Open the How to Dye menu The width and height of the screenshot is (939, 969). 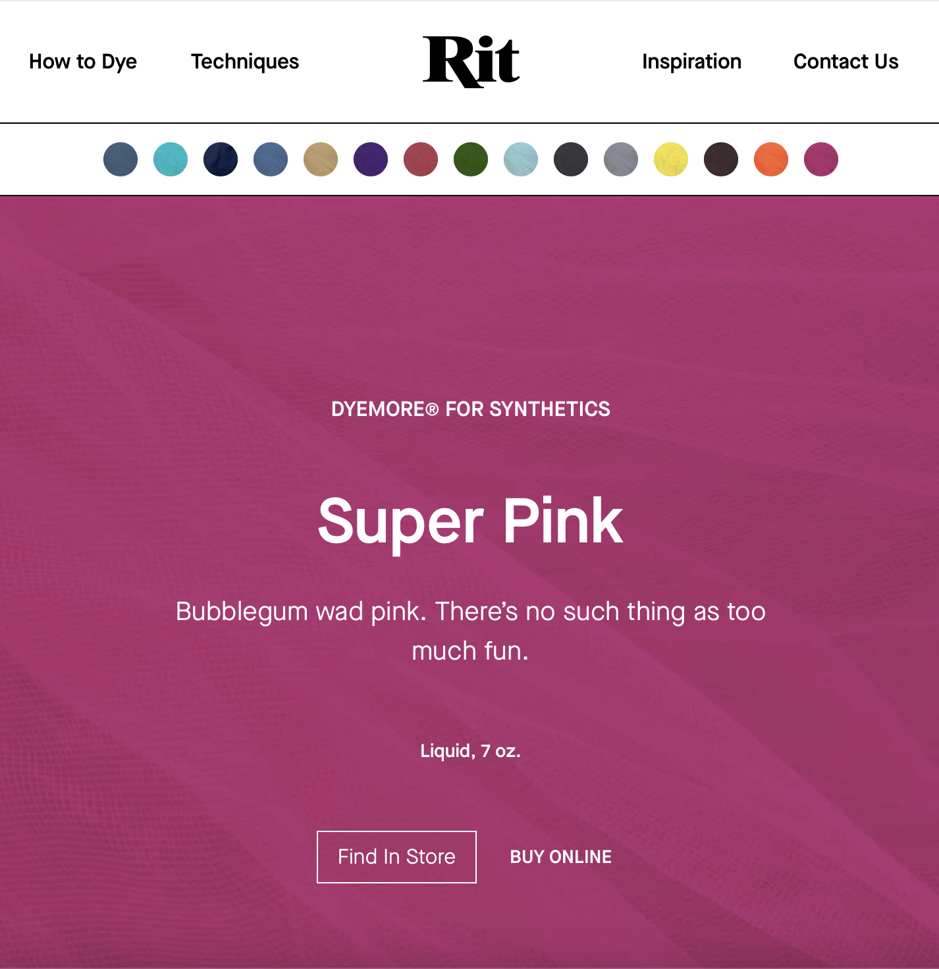[83, 61]
